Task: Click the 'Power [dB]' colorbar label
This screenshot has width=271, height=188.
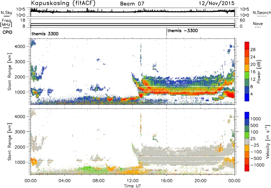Action: pyautogui.click(x=259, y=72)
